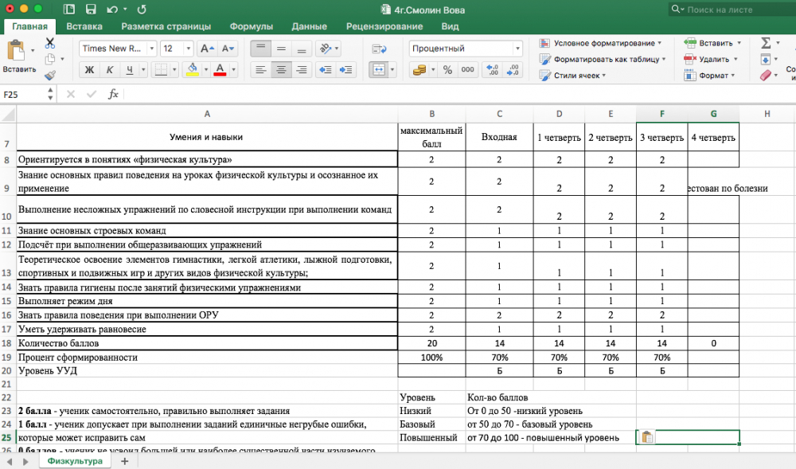Open Стили ячеек menu
Image resolution: width=796 pixels, height=469 pixels.
(x=572, y=76)
